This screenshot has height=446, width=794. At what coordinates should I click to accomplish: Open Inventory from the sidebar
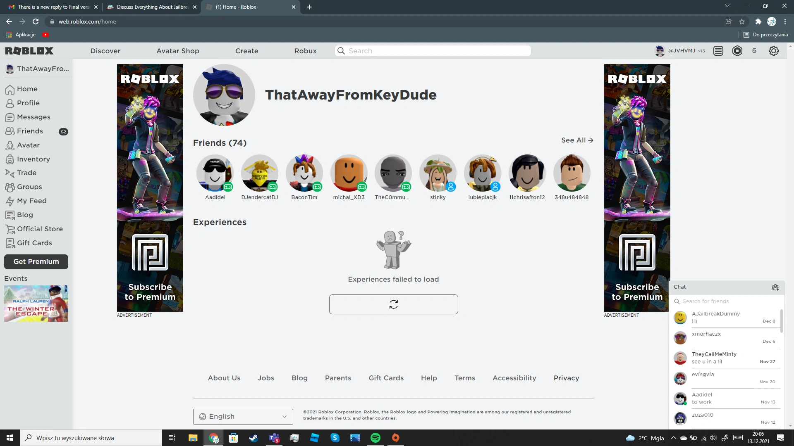pos(33,159)
